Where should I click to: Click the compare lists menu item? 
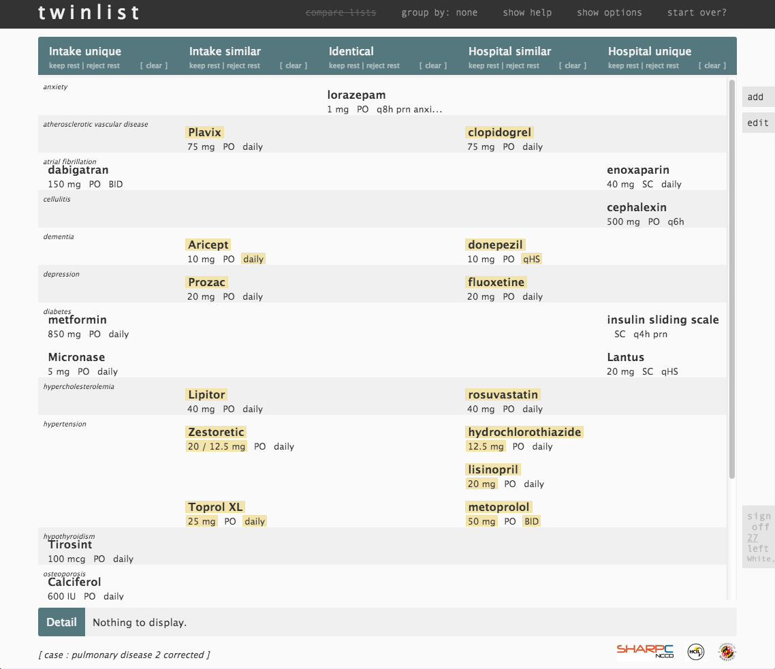coord(341,12)
